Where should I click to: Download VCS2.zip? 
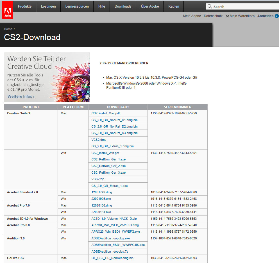[x=98, y=179]
